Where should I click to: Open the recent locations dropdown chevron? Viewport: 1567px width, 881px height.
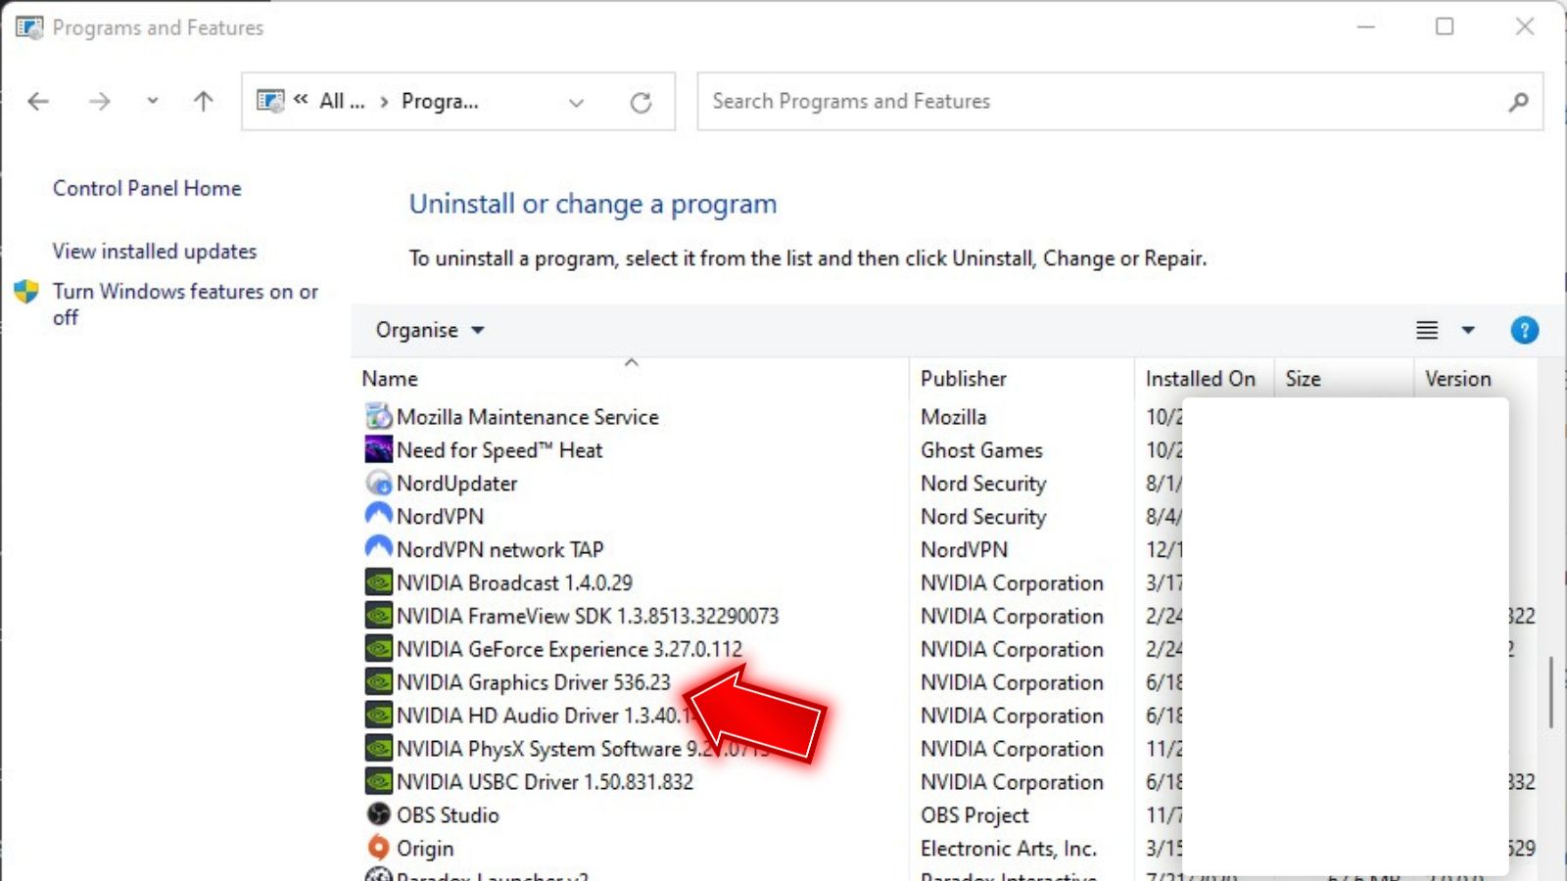coord(152,101)
